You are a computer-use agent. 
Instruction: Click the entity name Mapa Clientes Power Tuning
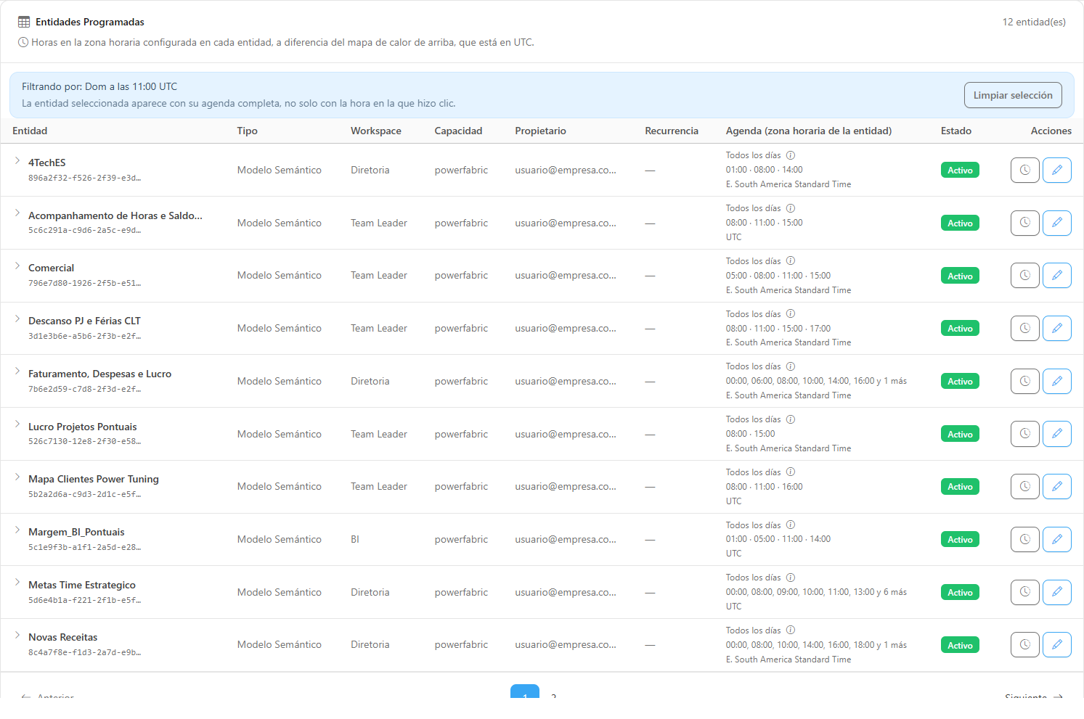(94, 479)
